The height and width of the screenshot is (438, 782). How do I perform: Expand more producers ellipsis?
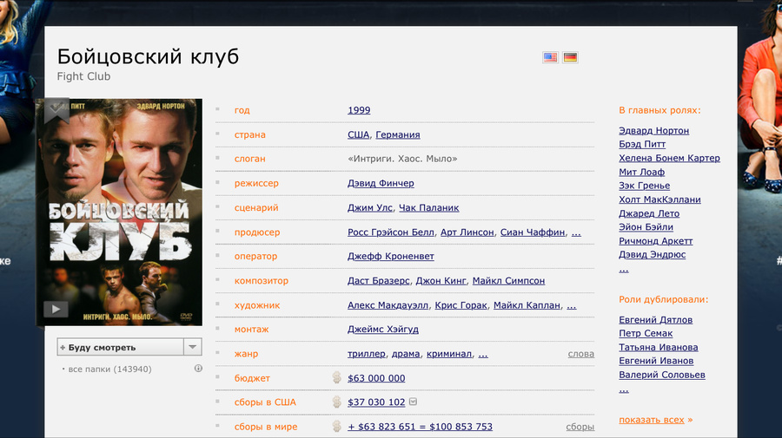coord(576,232)
